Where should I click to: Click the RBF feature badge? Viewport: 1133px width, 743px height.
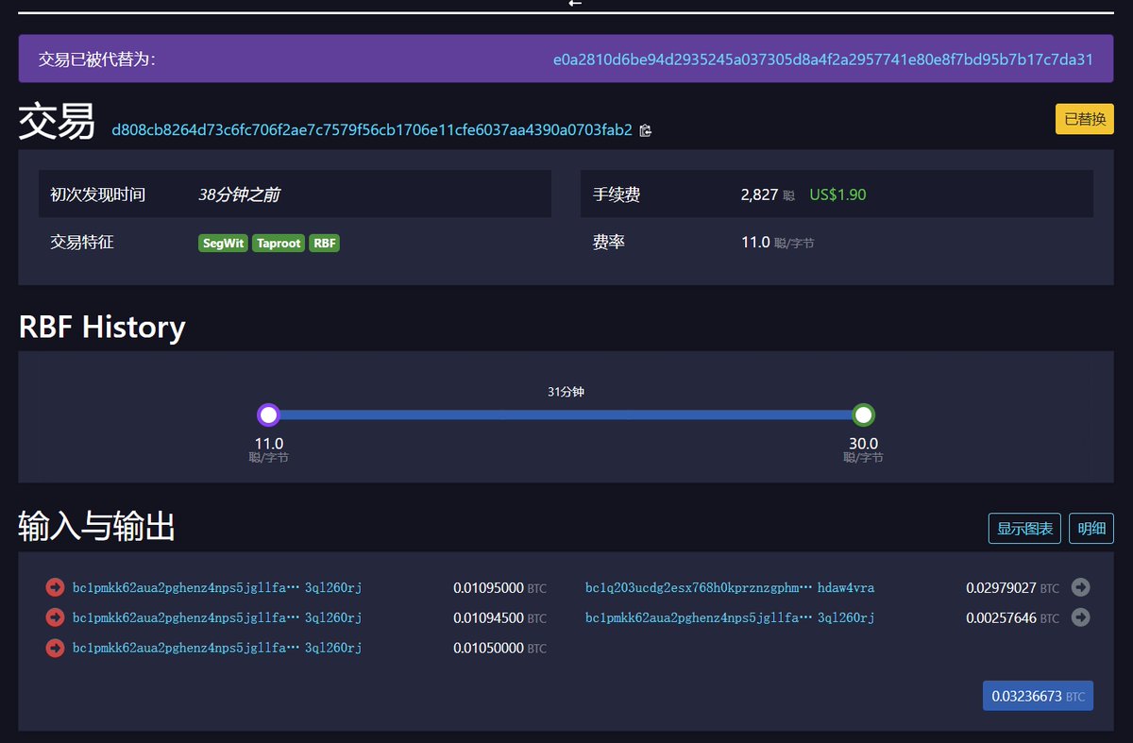pos(324,243)
